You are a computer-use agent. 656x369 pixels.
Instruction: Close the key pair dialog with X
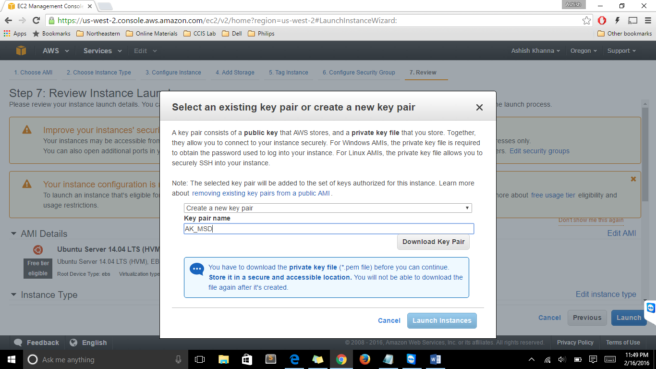pos(479,108)
